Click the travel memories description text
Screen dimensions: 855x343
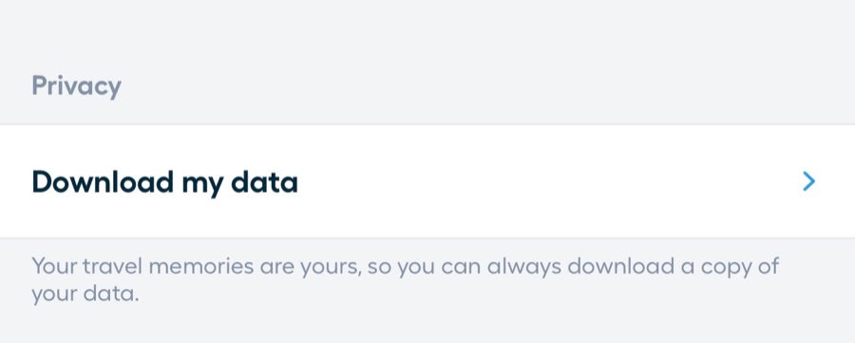tap(405, 280)
